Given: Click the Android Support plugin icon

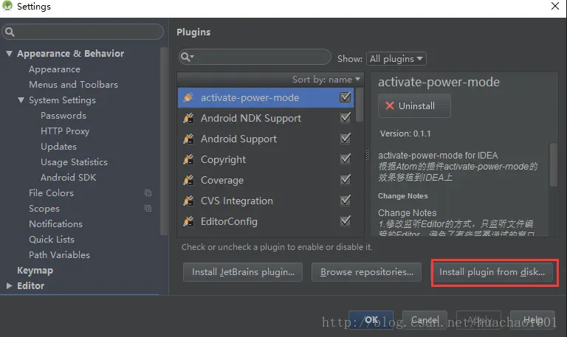Looking at the screenshot, I should (x=188, y=139).
